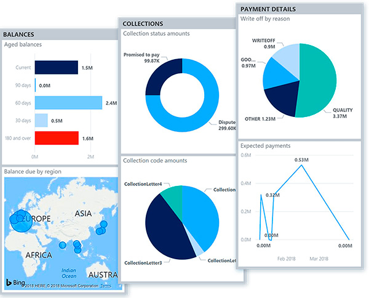Click the 0.53M peak on Expected payments
This screenshot has height=298, width=369.
click(300, 166)
